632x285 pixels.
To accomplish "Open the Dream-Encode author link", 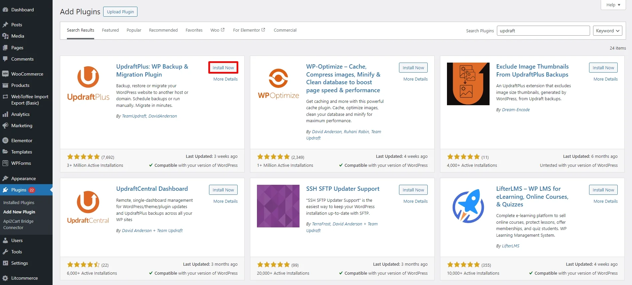I will point(516,110).
